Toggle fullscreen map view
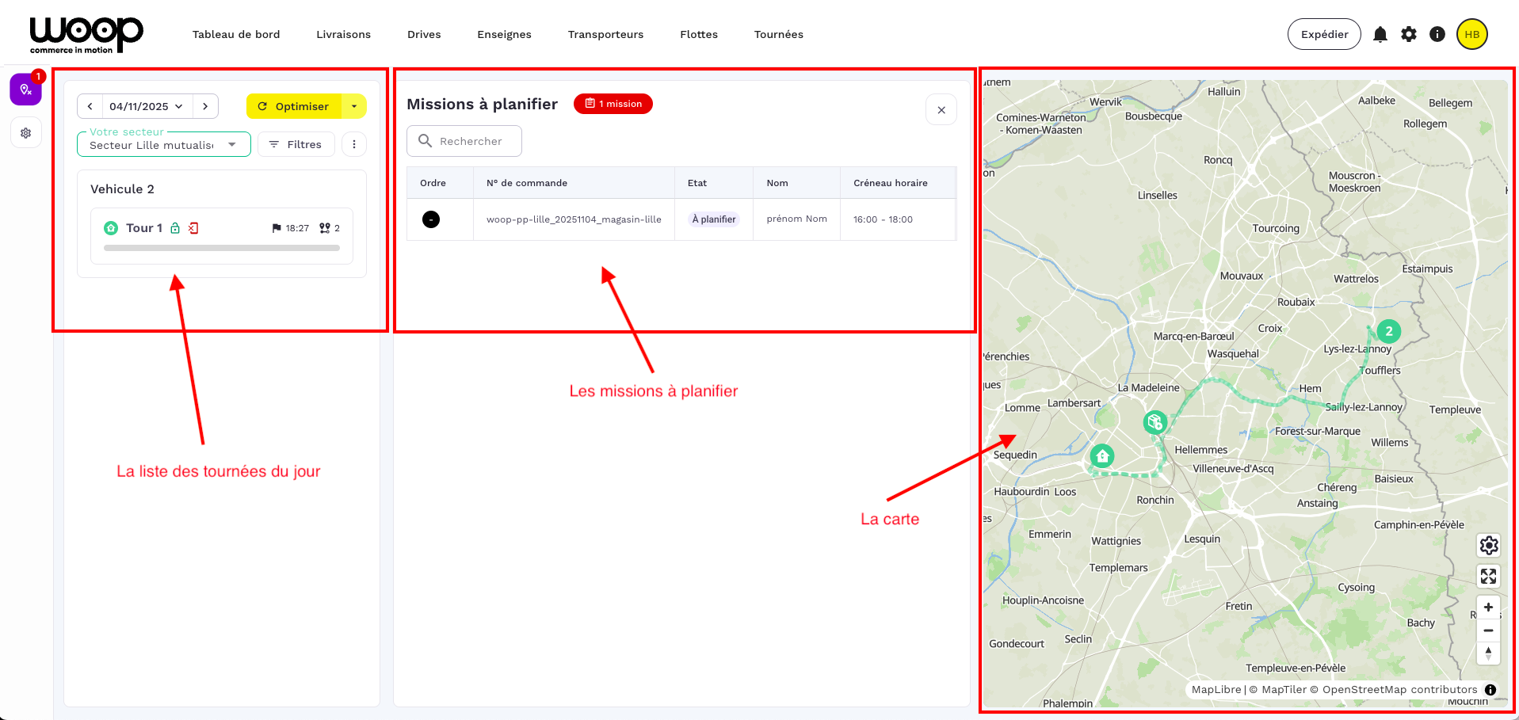Viewport: 1519px width, 720px height. coord(1488,576)
